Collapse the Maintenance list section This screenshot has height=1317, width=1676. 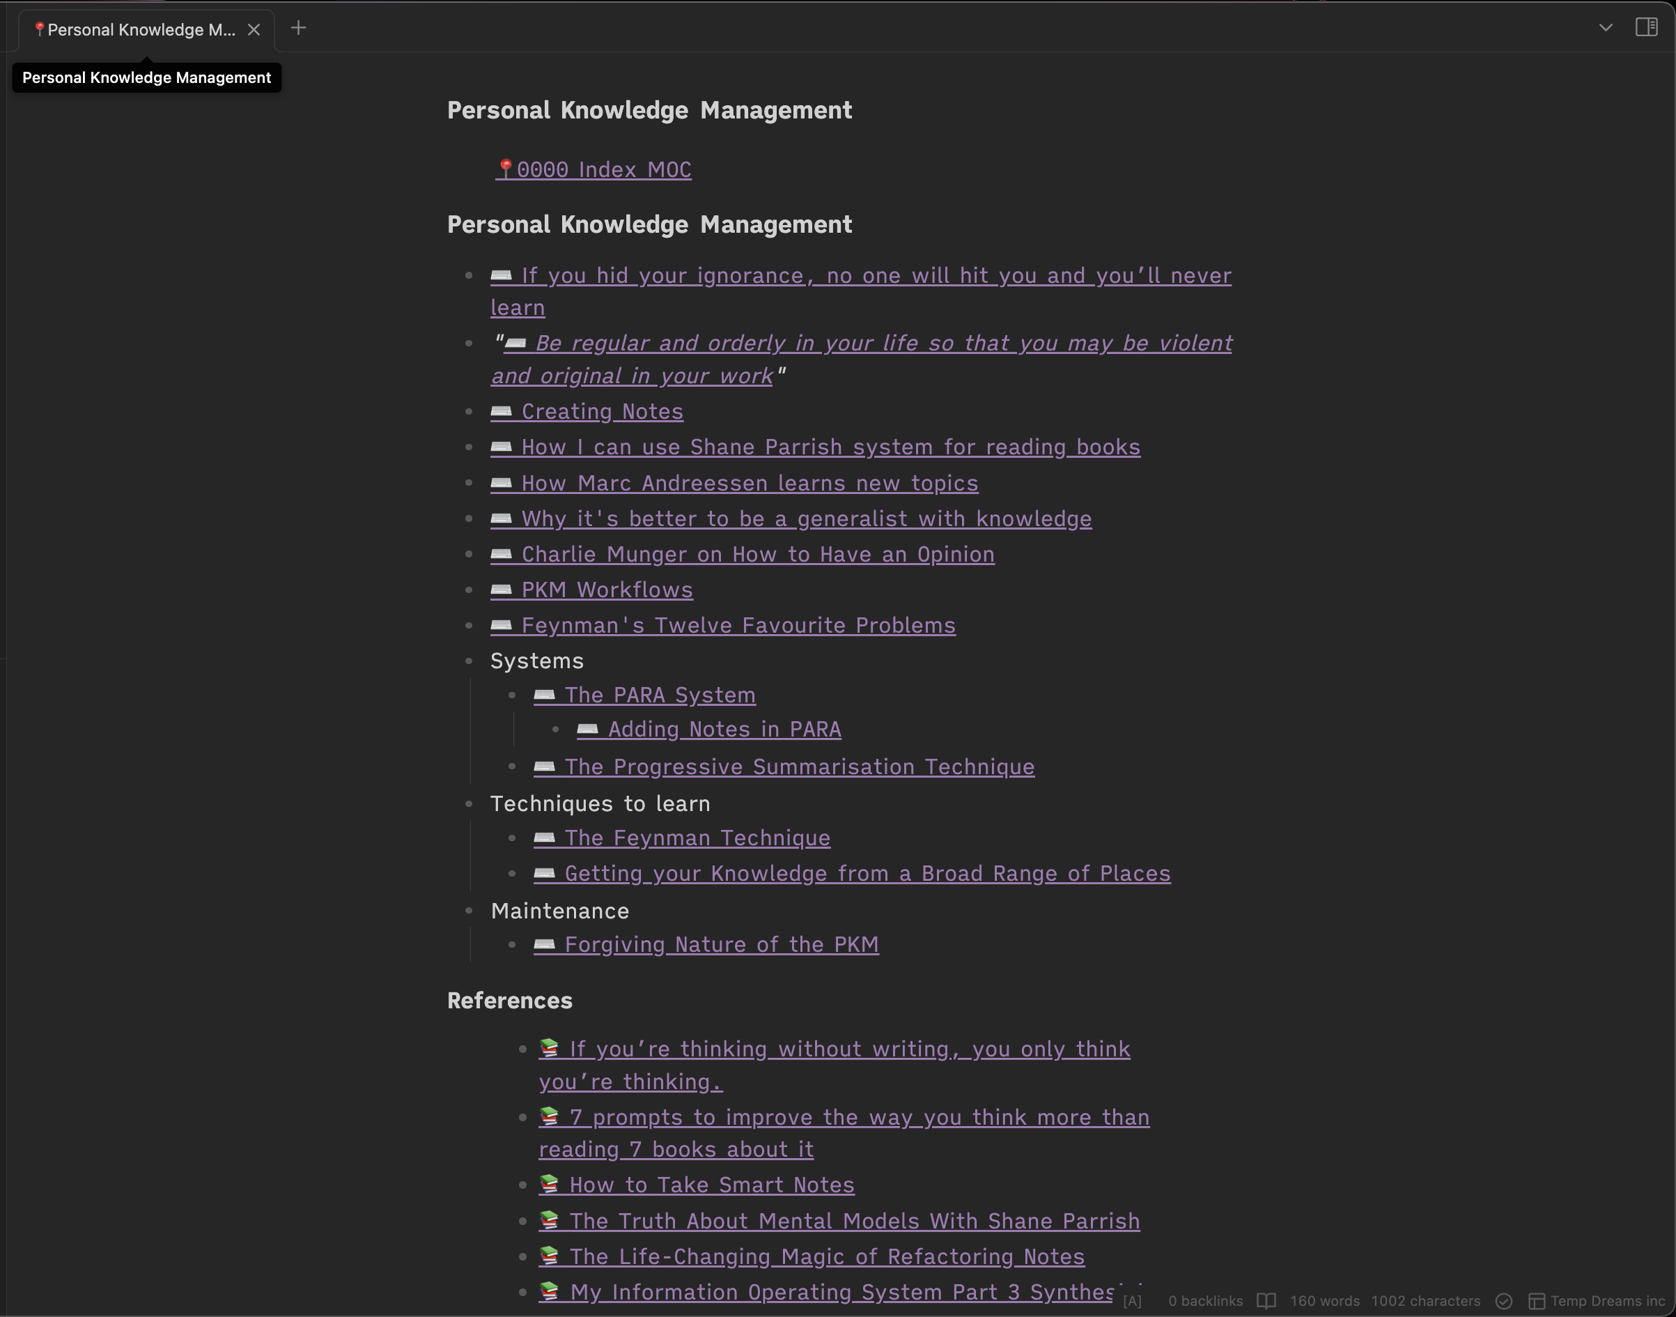coord(469,911)
